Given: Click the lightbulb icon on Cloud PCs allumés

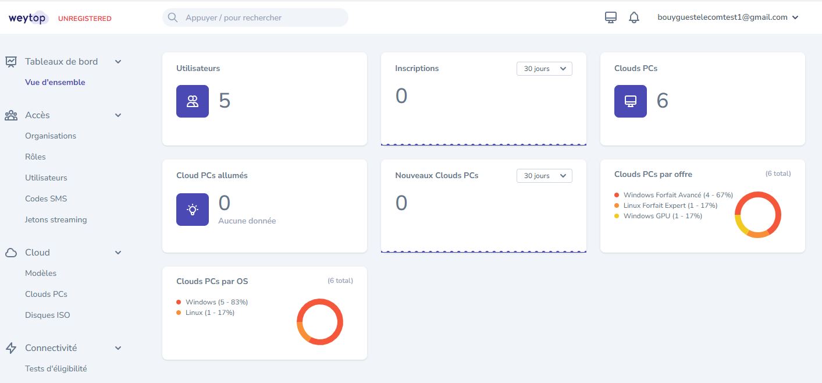Looking at the screenshot, I should (193, 209).
